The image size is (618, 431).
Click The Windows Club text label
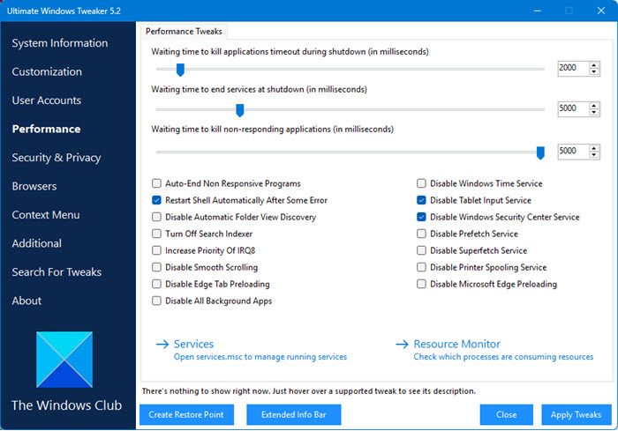pyautogui.click(x=66, y=405)
